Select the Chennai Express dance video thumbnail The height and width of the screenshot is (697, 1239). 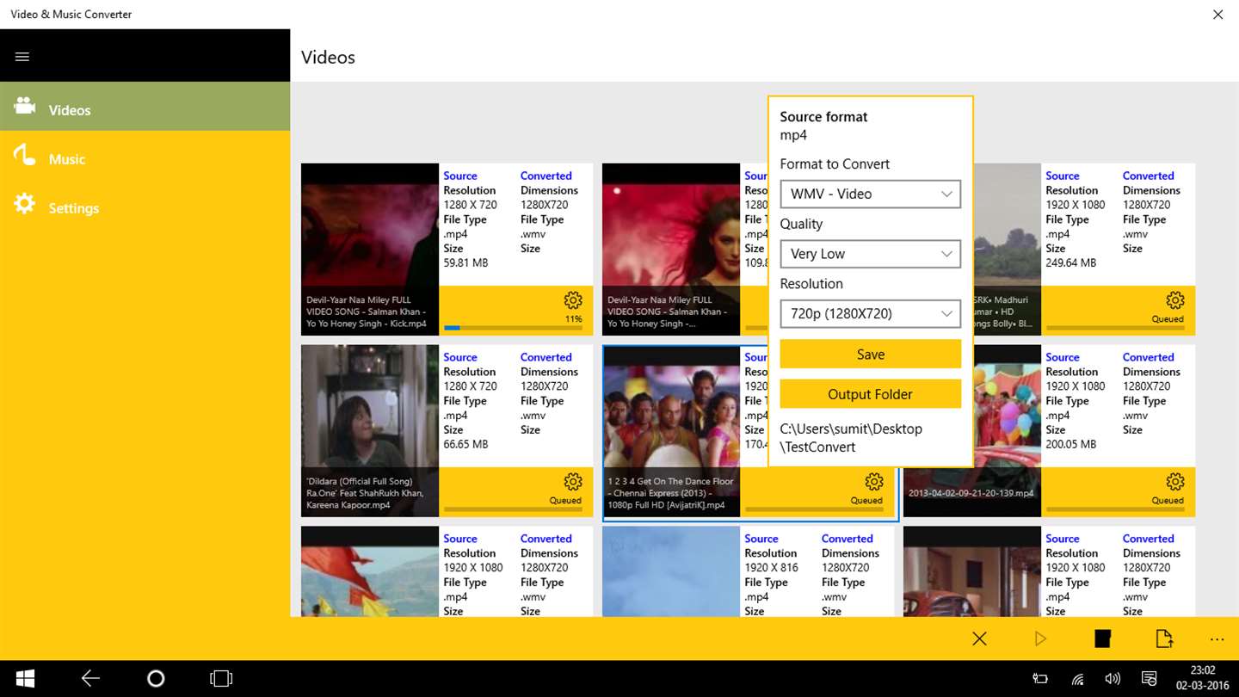671,431
